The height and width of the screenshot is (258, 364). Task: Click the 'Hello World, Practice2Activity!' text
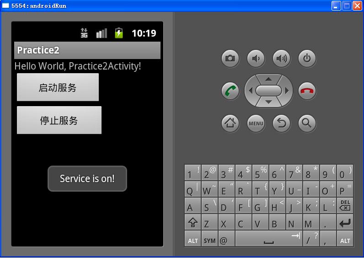pyautogui.click(x=78, y=66)
